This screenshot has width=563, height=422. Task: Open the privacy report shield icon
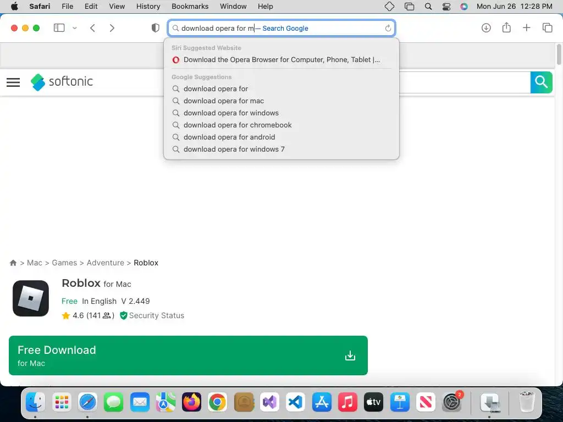pos(155,28)
